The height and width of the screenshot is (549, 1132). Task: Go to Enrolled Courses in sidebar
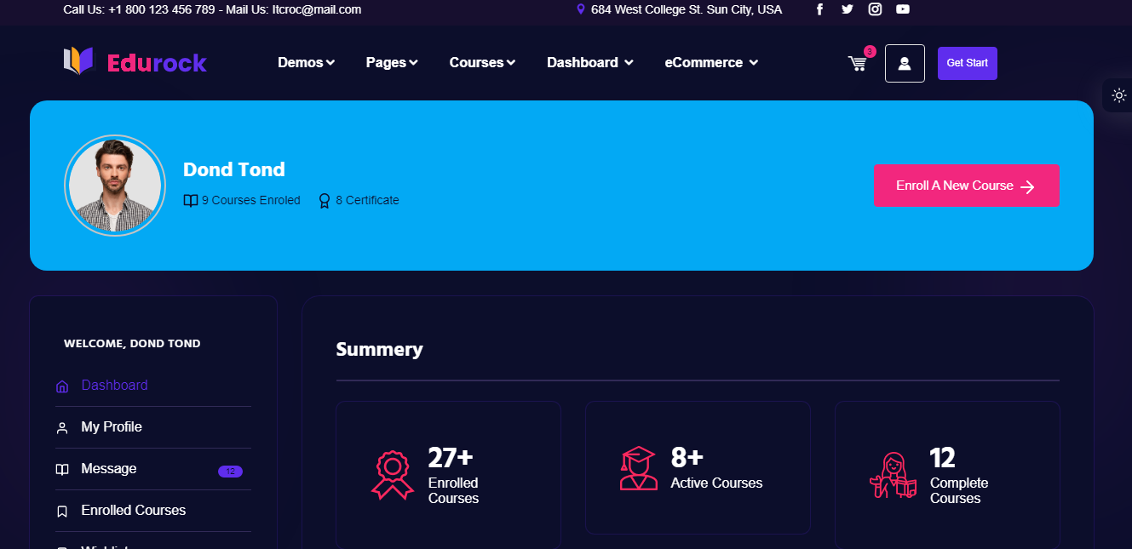[133, 511]
